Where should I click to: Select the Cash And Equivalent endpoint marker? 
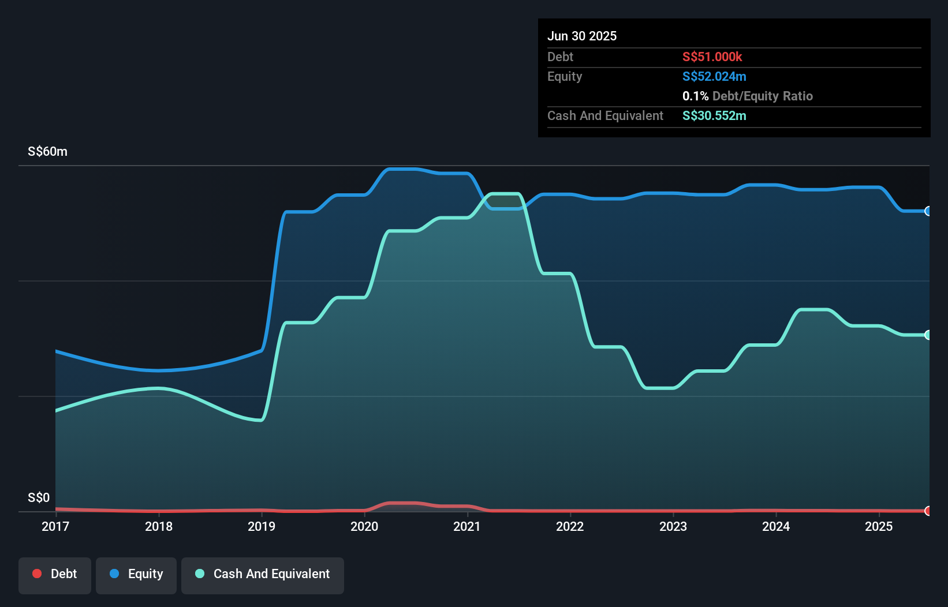[928, 334]
